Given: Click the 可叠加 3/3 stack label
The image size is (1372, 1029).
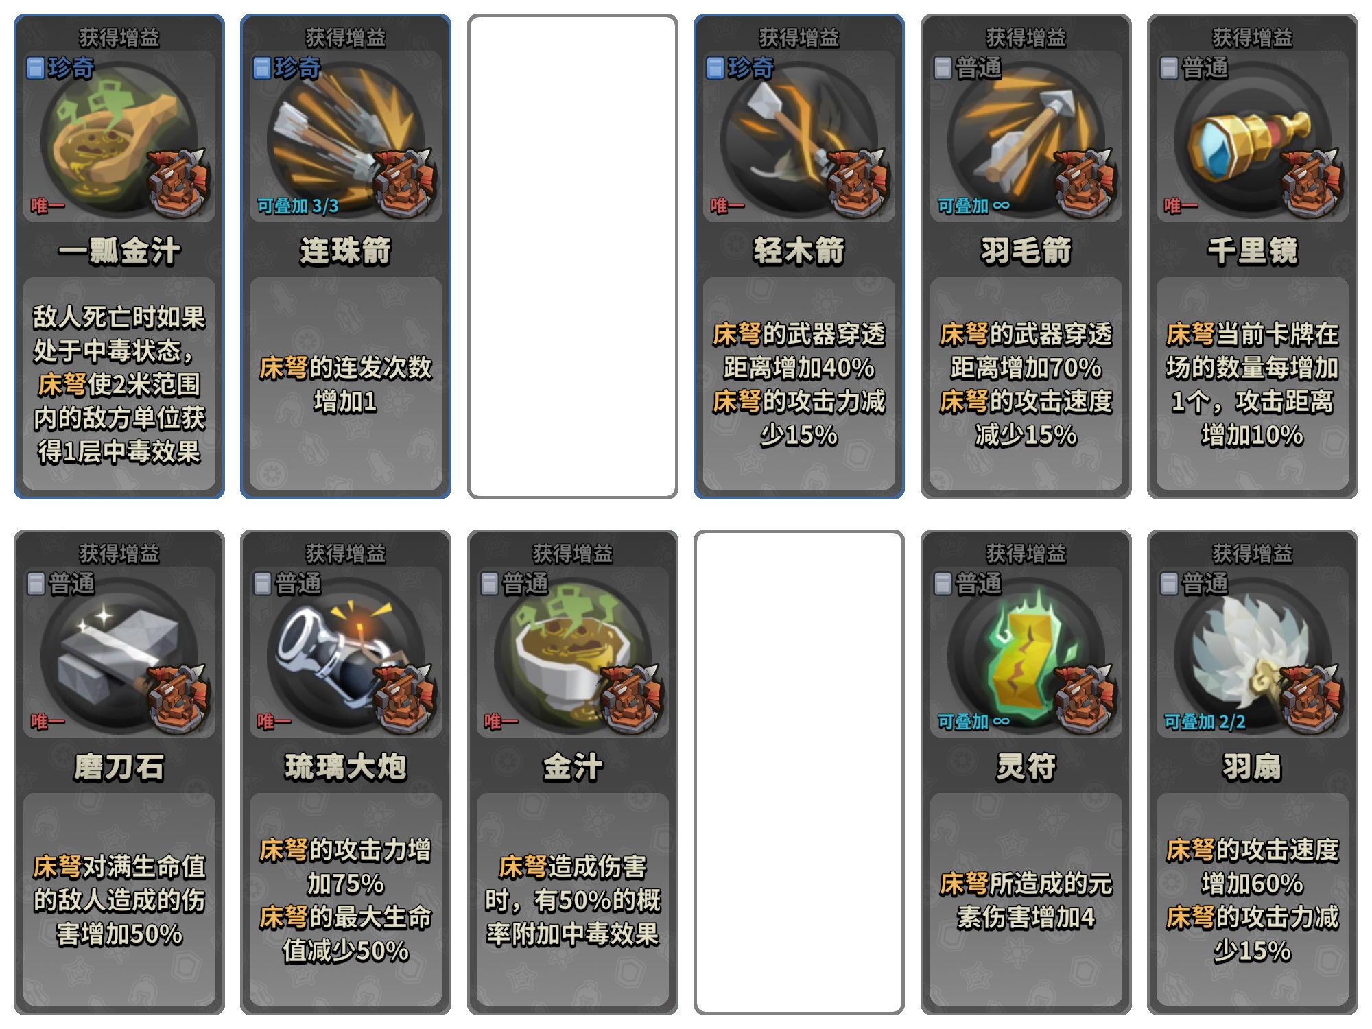Looking at the screenshot, I should tap(298, 206).
